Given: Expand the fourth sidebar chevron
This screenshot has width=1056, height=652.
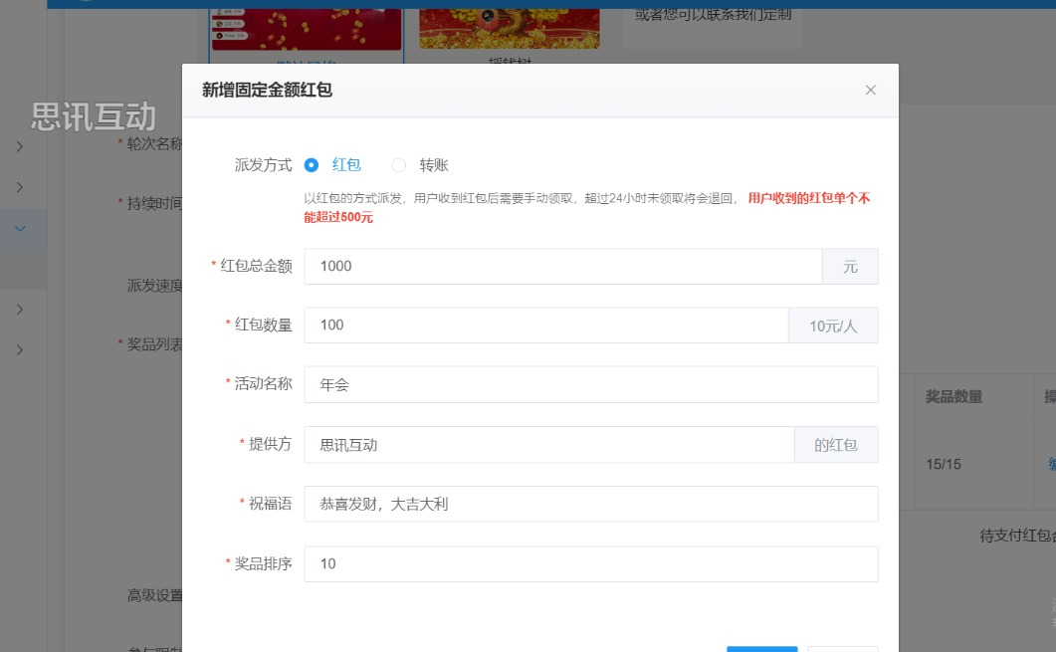Looking at the screenshot, I should [20, 310].
